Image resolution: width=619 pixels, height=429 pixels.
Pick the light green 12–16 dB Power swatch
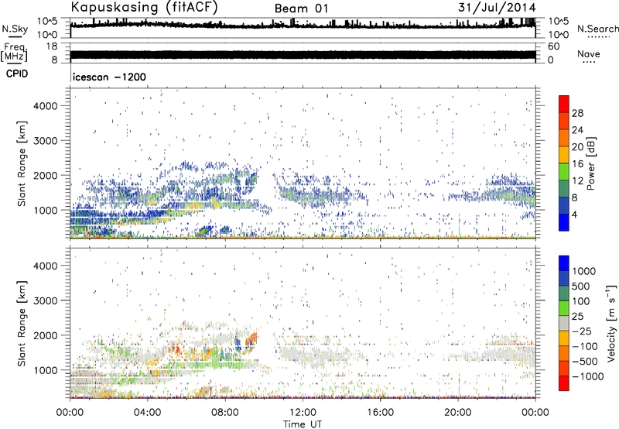(564, 172)
